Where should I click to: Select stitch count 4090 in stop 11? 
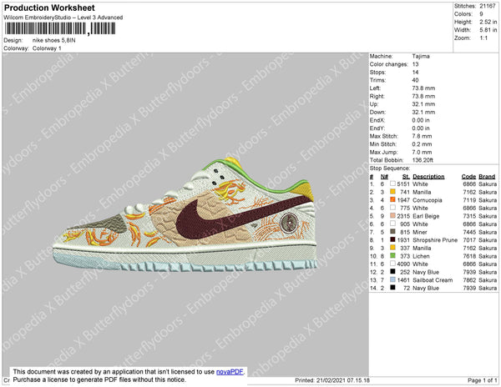[x=403, y=264]
